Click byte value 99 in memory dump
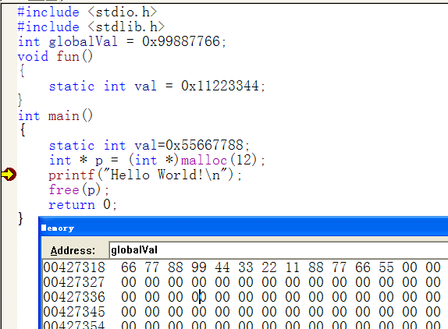Image resolution: width=448 pixels, height=329 pixels. pos(199,267)
